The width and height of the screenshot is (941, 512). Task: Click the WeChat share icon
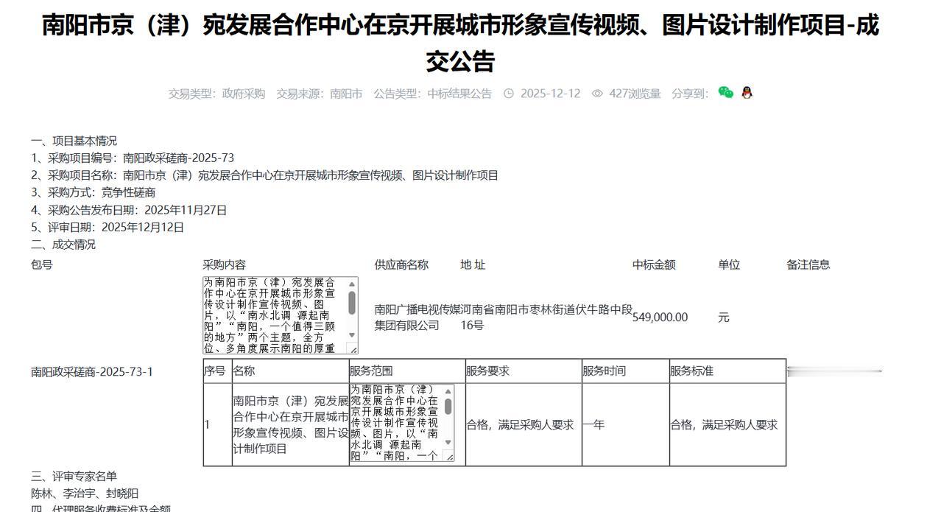click(x=726, y=94)
